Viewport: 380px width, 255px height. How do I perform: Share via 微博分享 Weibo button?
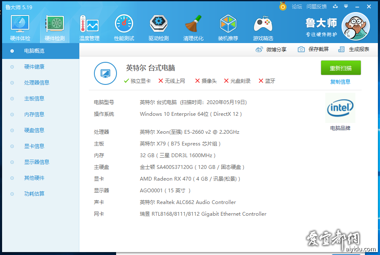point(271,49)
